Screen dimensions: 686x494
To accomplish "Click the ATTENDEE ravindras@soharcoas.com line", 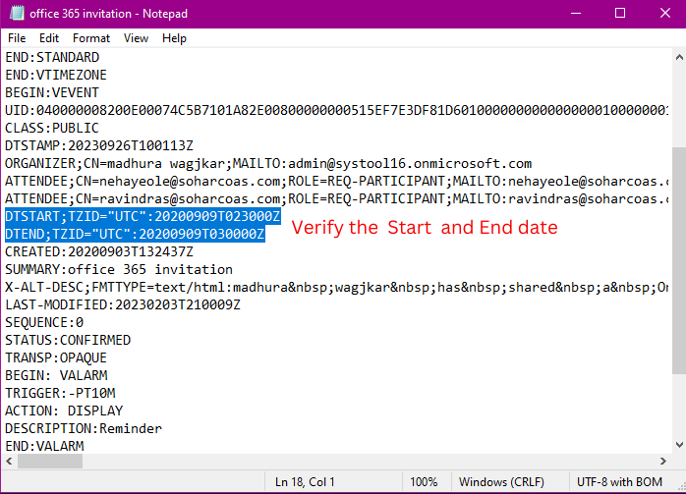I will (x=336, y=199).
